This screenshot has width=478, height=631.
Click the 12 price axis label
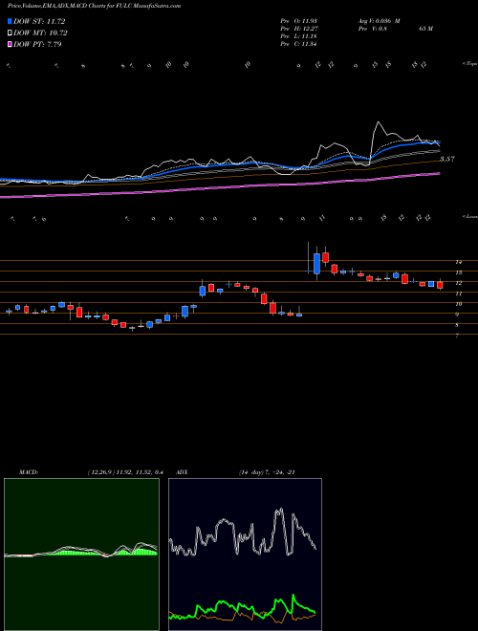pyautogui.click(x=458, y=283)
